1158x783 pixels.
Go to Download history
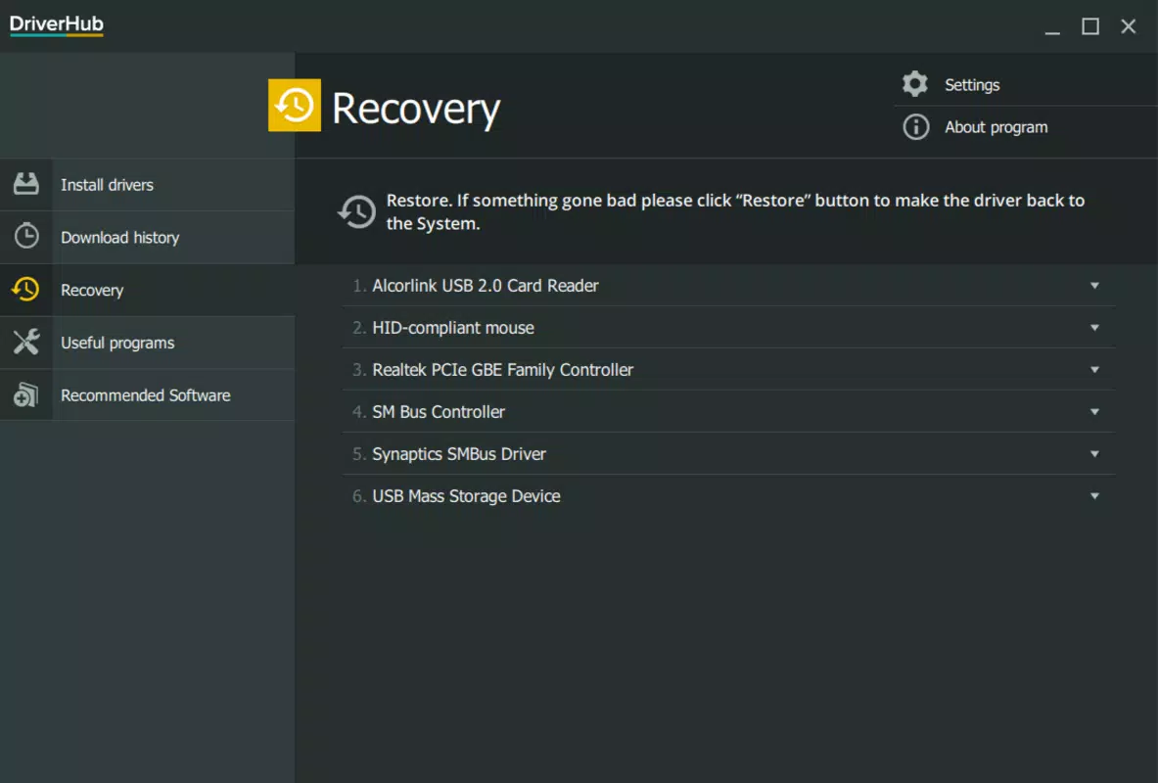pyautogui.click(x=148, y=237)
